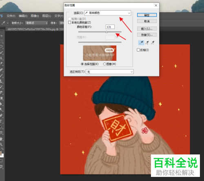Select the Eraser tool
Image resolution: width=204 pixels, height=181 pixels.
(1, 92)
